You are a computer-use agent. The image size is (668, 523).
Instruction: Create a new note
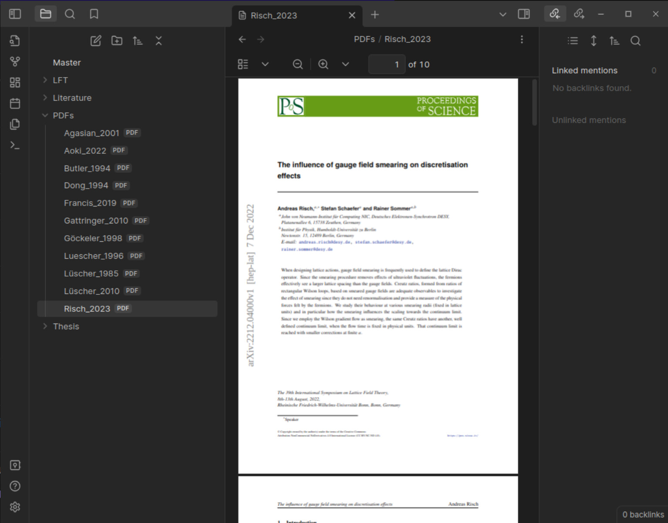click(x=96, y=41)
